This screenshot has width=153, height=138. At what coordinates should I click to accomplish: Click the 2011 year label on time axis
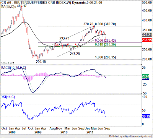[90, 132]
